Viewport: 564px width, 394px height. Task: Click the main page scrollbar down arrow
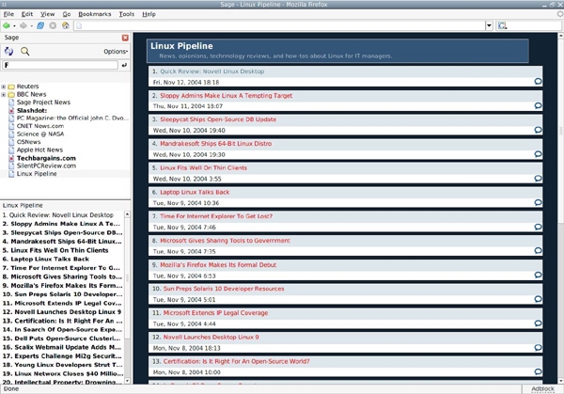[561, 381]
